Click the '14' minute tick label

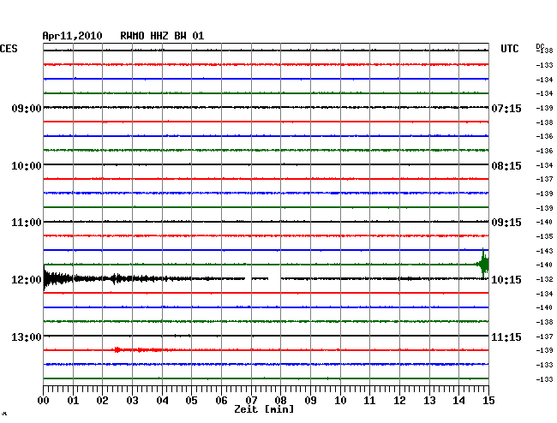[459, 401]
